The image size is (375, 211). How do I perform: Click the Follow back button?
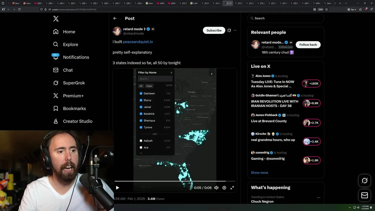pos(308,45)
